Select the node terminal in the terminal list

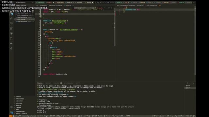190,86
